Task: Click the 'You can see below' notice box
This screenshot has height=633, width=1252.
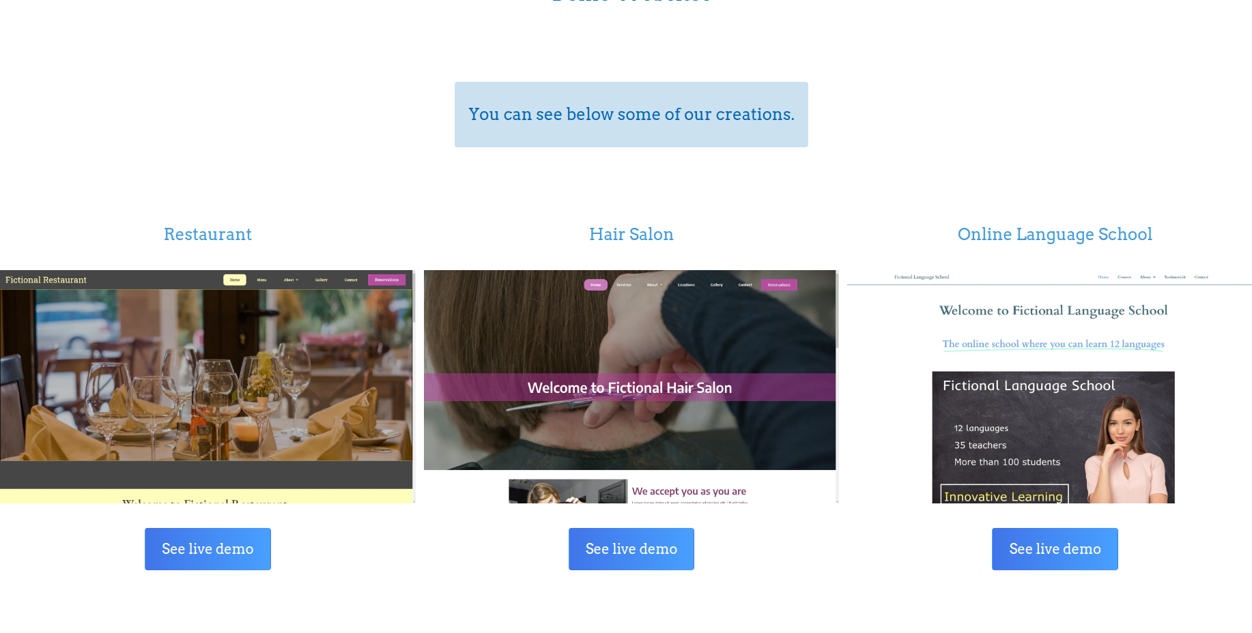Action: (x=631, y=115)
